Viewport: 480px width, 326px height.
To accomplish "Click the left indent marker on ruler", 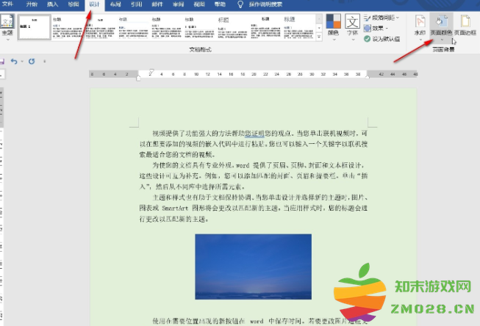I will click(x=138, y=78).
